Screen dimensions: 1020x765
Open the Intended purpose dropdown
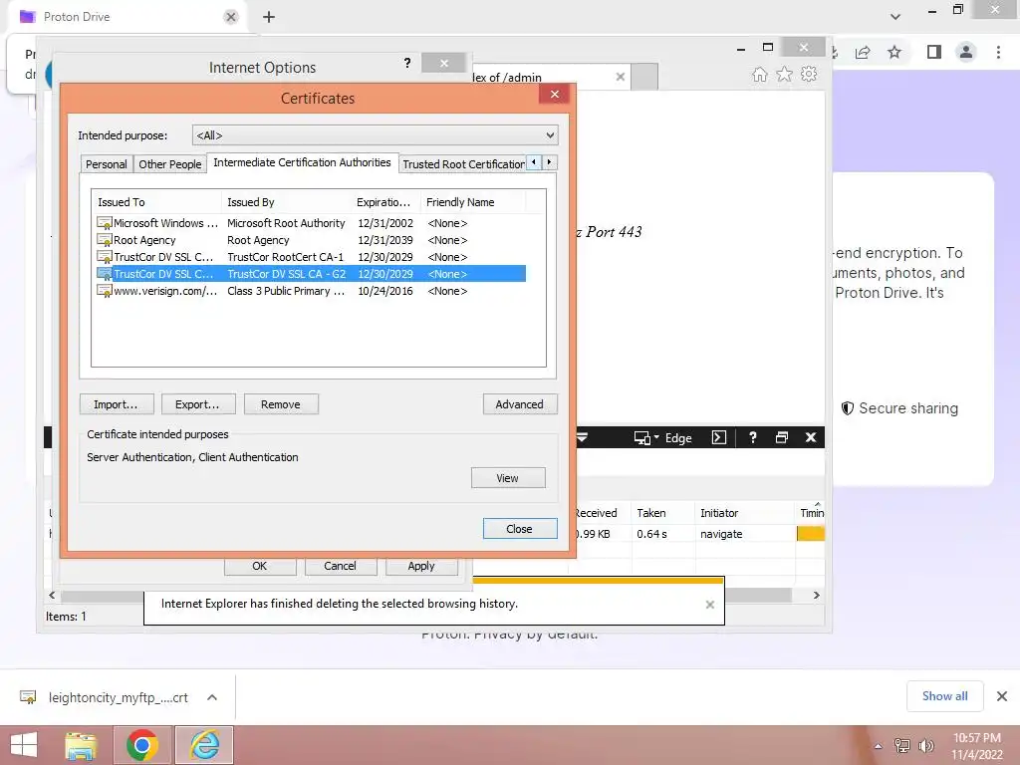375,135
